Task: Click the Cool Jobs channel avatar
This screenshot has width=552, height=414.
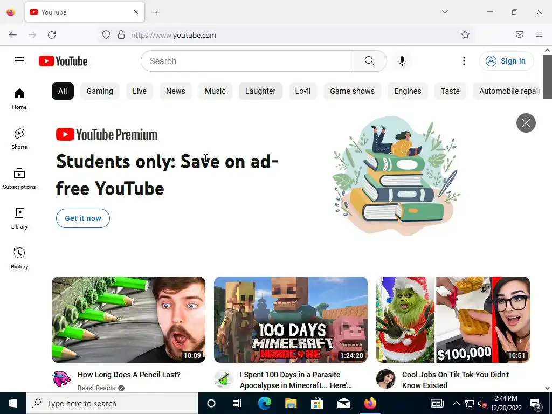Action: pyautogui.click(x=386, y=379)
